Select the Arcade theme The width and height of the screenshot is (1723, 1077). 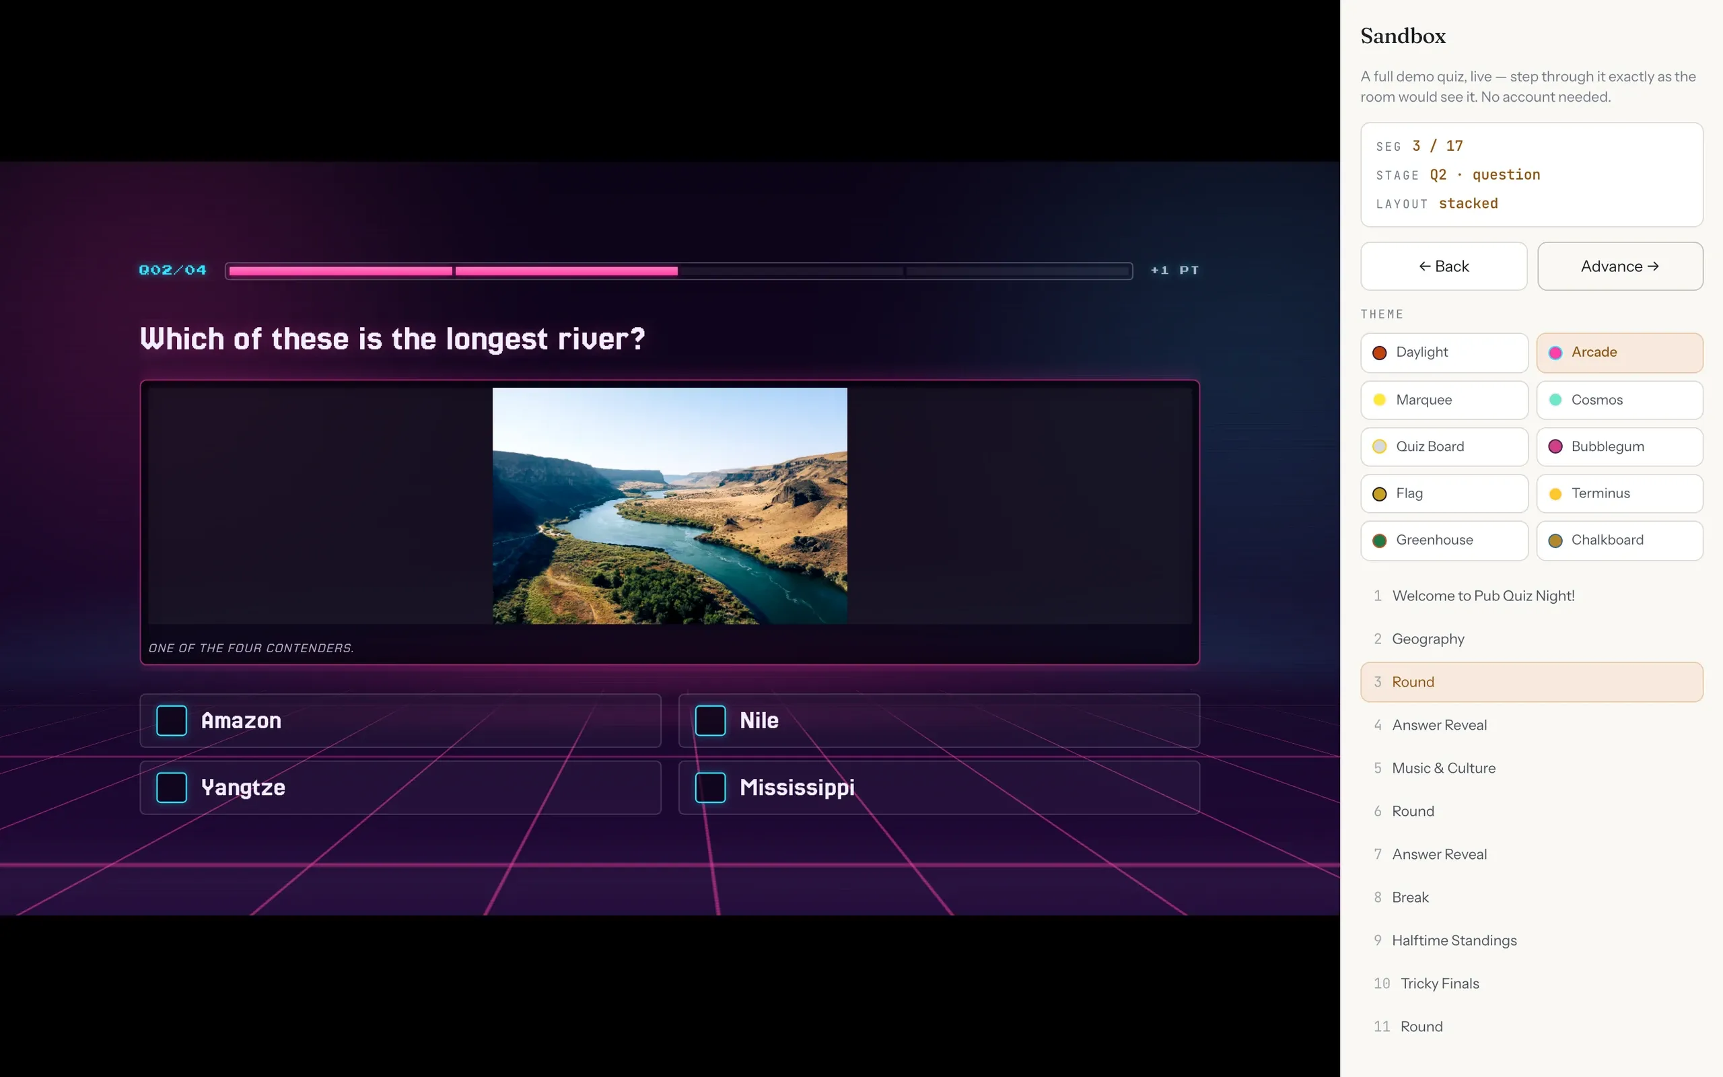(x=1620, y=353)
